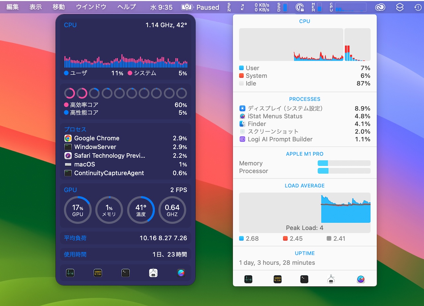Image resolution: width=424 pixels, height=306 pixels.
Task: Open iStat Menus app in light panel
Action: (361, 279)
